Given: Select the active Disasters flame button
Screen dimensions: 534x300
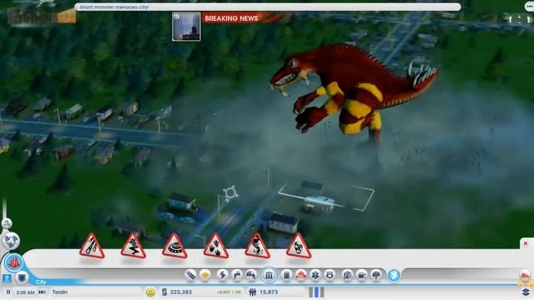Looking at the screenshot, I should (14, 263).
